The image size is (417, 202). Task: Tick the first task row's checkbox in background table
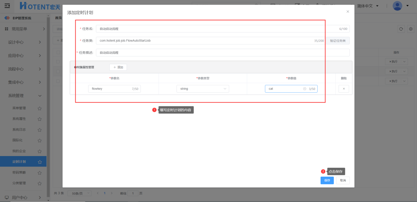58,62
